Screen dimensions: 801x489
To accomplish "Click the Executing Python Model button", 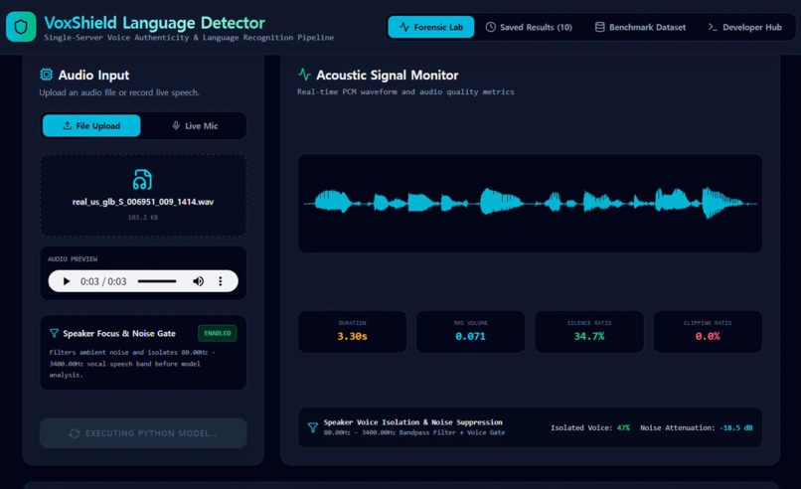I will [143, 433].
